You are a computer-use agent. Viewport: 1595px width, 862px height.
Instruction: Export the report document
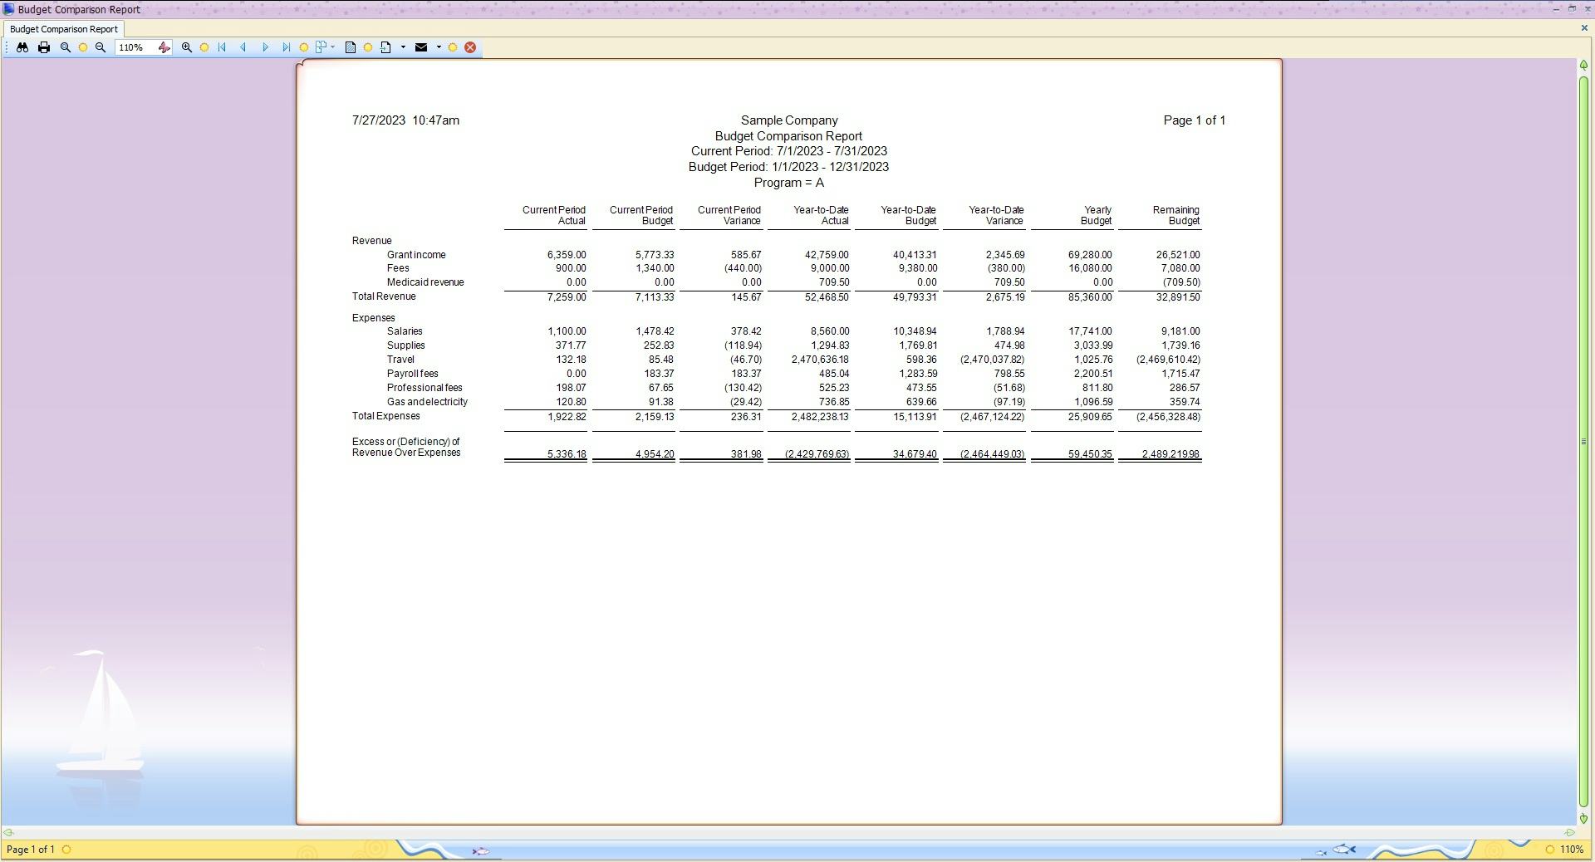tap(386, 47)
